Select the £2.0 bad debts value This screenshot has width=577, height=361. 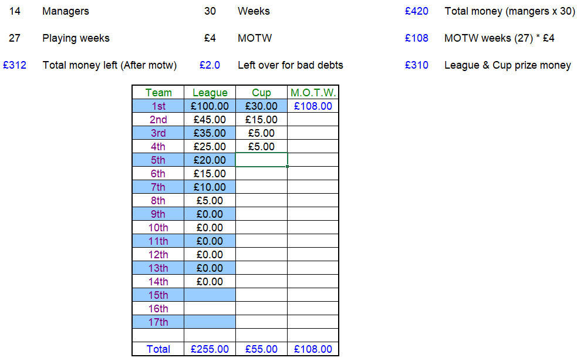210,65
